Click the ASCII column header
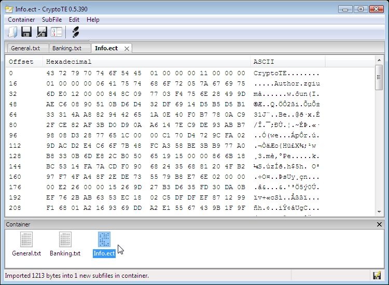Image resolution: width=389 pixels, height=285 pixels. (x=287, y=62)
